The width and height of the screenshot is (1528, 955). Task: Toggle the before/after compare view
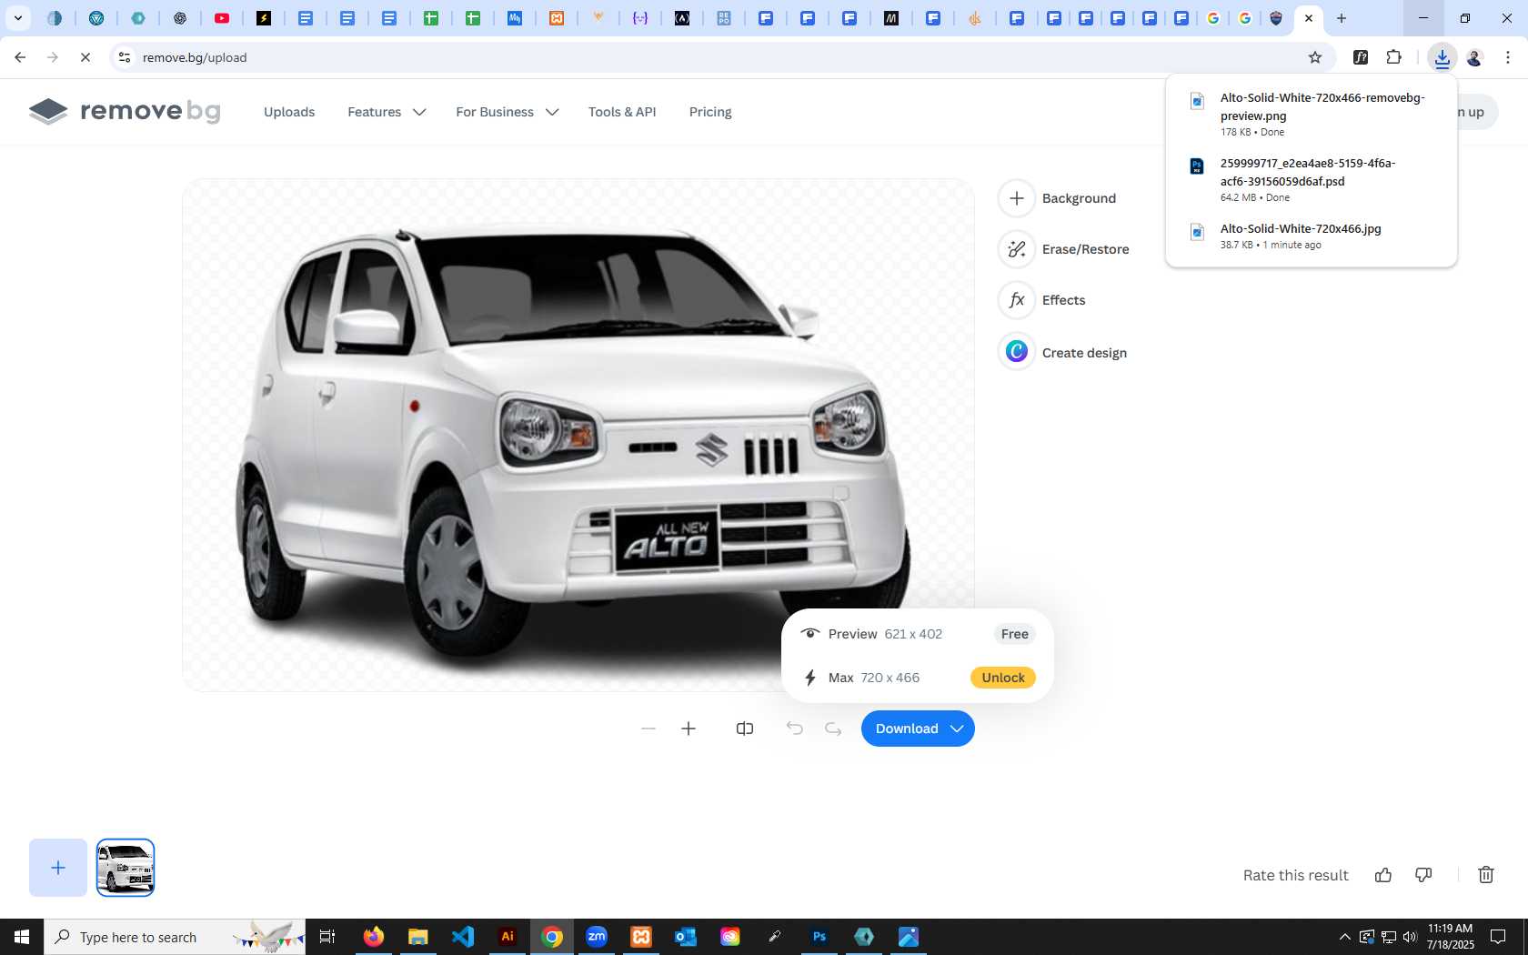745,729
